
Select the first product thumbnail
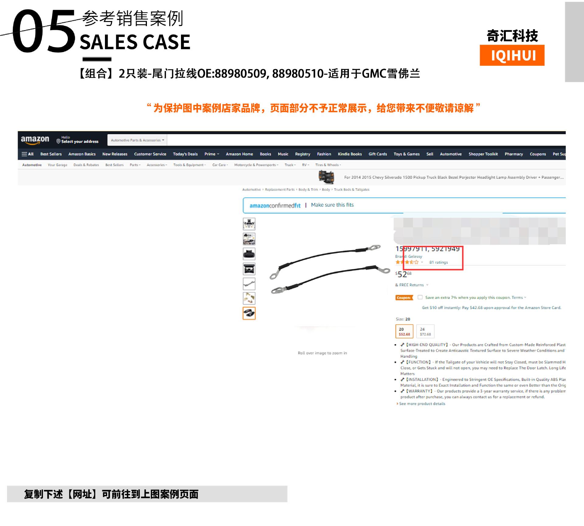(249, 224)
